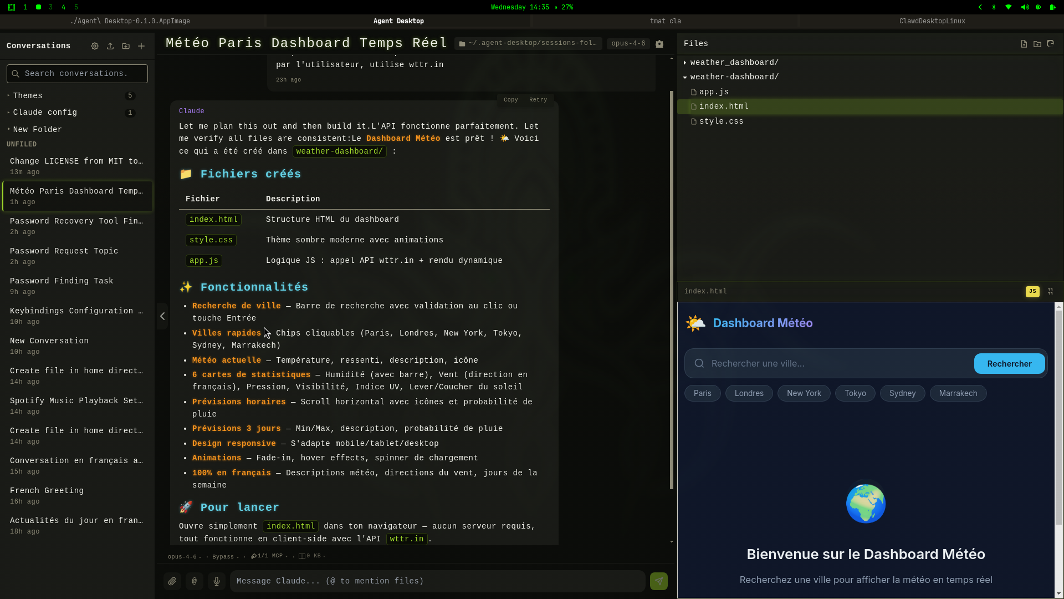Send message with green send button
The height and width of the screenshot is (599, 1064).
(659, 581)
